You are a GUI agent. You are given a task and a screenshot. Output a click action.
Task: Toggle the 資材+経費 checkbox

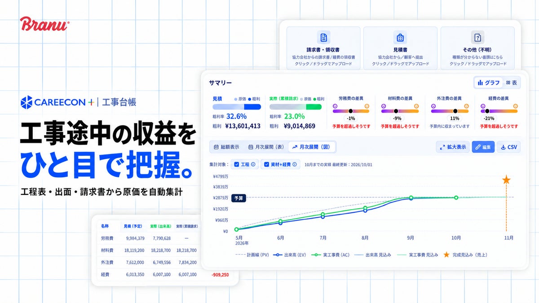[x=266, y=164]
